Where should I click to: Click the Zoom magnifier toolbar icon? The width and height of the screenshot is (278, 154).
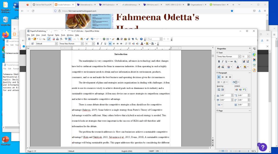136,39
